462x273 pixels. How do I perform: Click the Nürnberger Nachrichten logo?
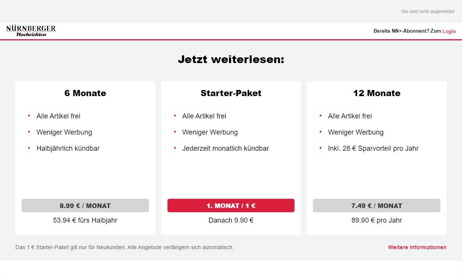pos(31,31)
